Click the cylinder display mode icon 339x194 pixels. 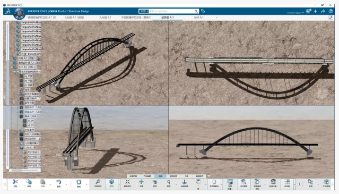click(214, 182)
